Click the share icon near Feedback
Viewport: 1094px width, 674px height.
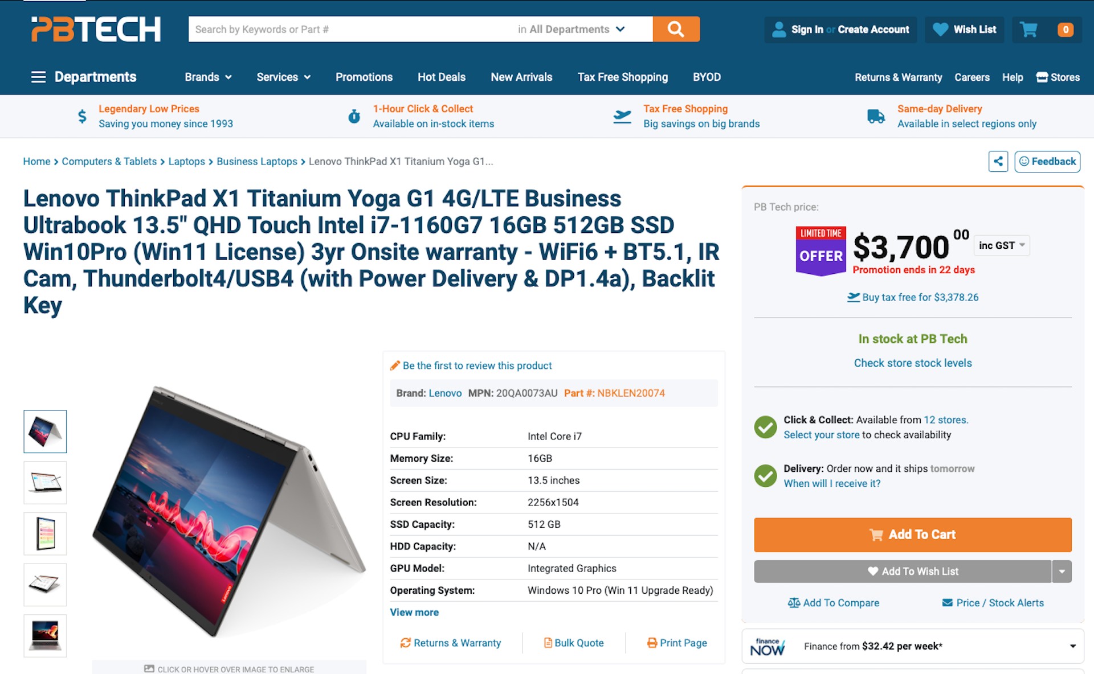998,162
